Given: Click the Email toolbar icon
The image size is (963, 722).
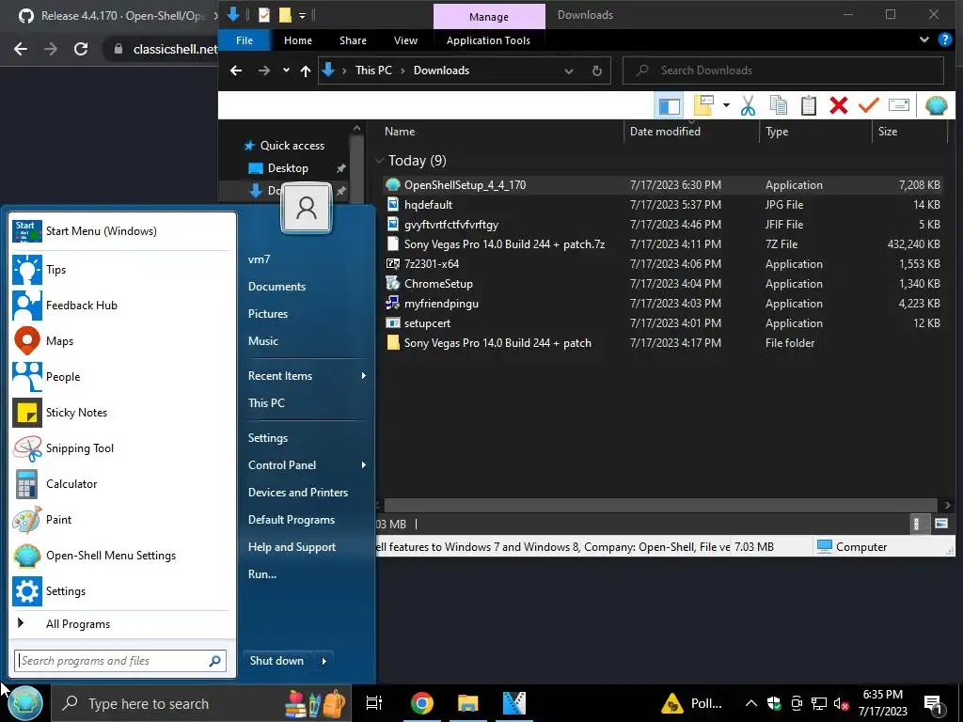Looking at the screenshot, I should click(x=898, y=105).
